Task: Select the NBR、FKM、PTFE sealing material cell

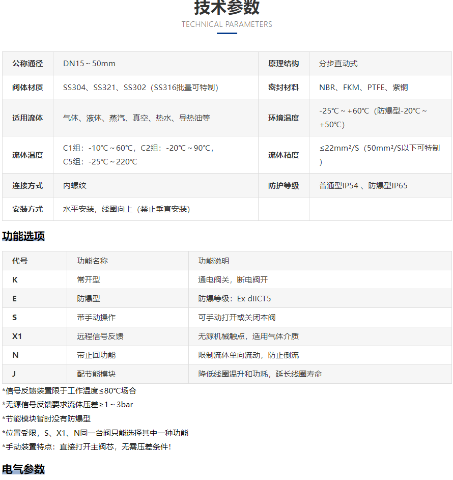Action: [x=363, y=88]
